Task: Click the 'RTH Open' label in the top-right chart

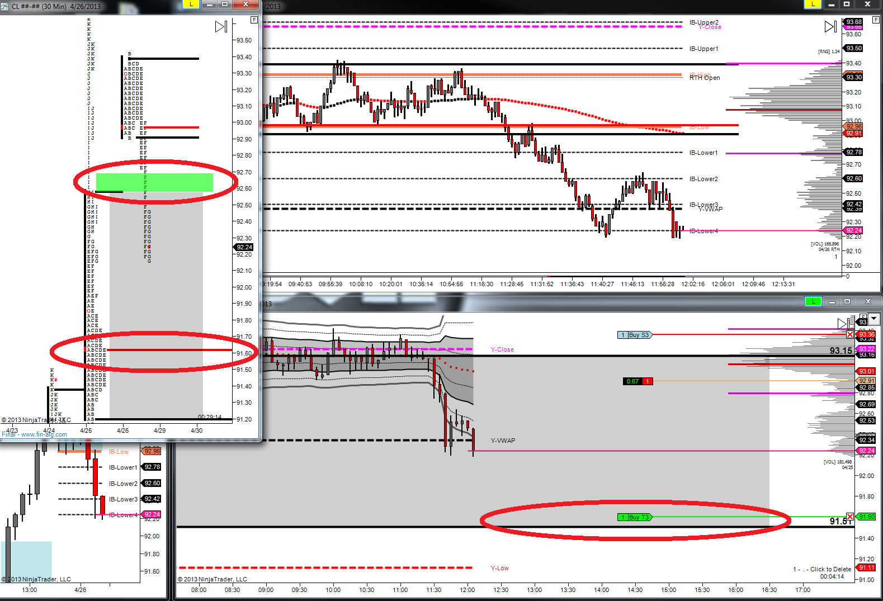Action: [x=705, y=78]
